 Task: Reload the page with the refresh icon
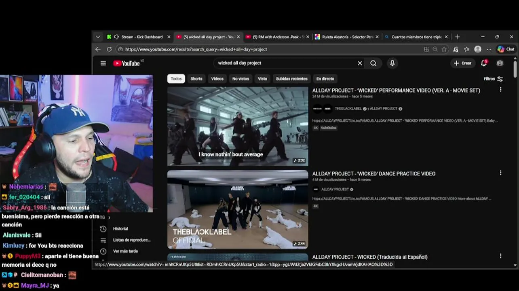tap(109, 49)
